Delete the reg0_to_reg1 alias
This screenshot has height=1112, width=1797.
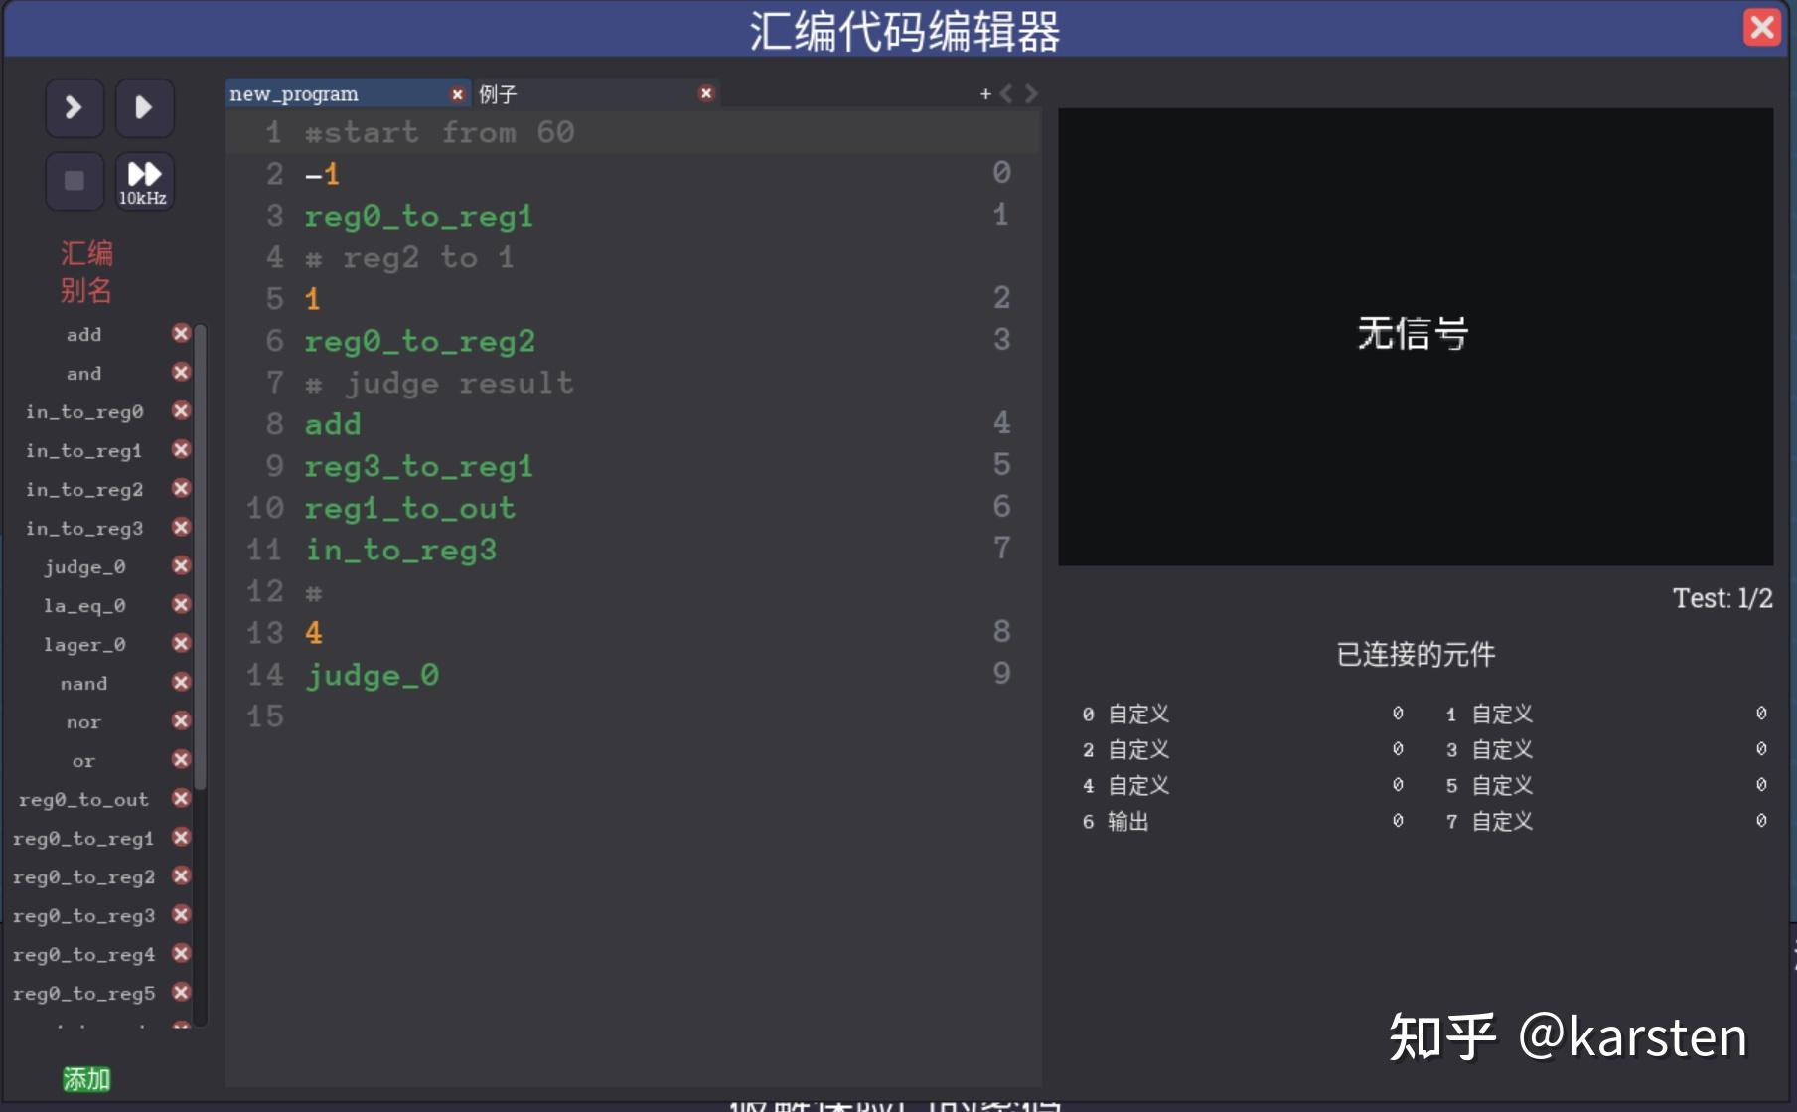pyautogui.click(x=181, y=837)
